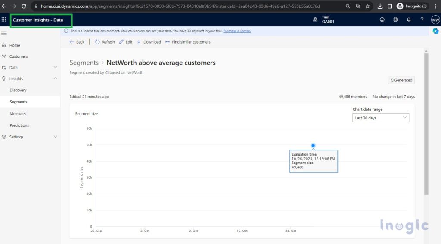Click the tracking protection eye icon

[358, 6]
